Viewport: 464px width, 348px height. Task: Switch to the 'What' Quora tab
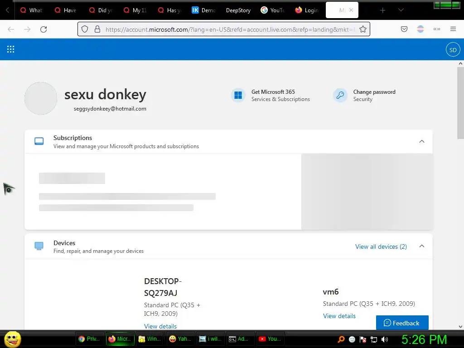coord(31,10)
